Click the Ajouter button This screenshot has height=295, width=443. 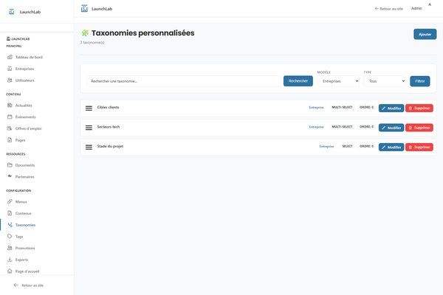coord(425,34)
